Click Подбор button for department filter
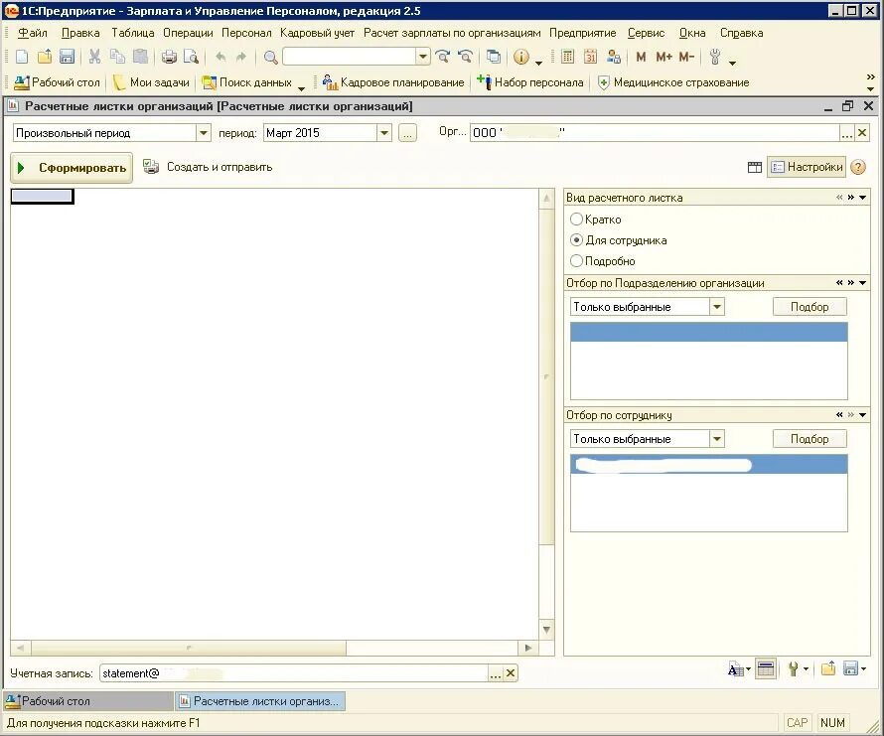 pos(810,307)
